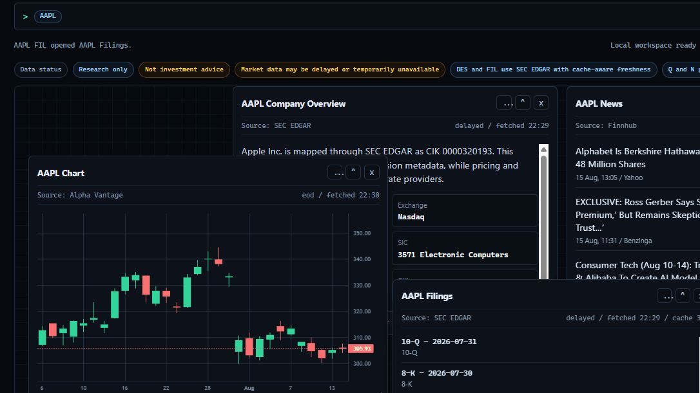Click the SIC 3571 Electronic Computers card
Viewport: 700px width, 393px height.
pyautogui.click(x=465, y=248)
